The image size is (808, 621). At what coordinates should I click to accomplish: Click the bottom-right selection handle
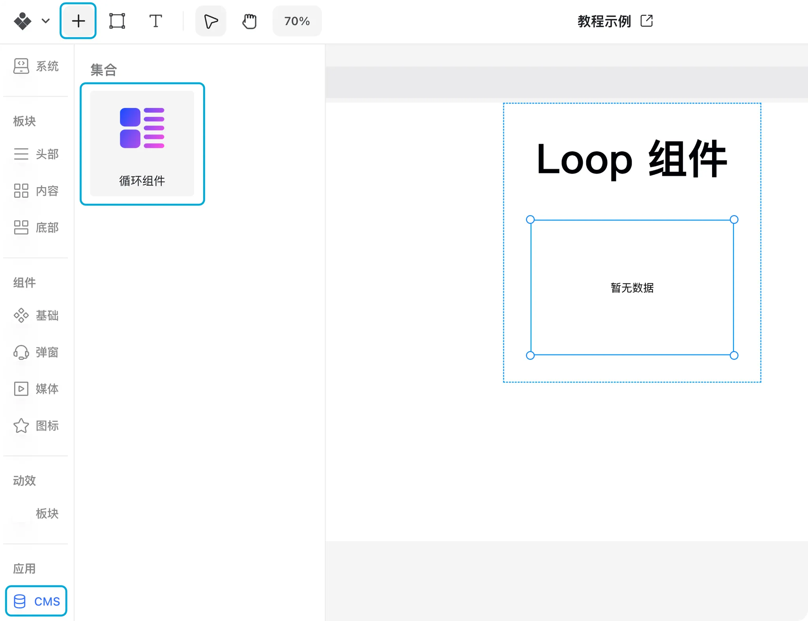pos(734,355)
